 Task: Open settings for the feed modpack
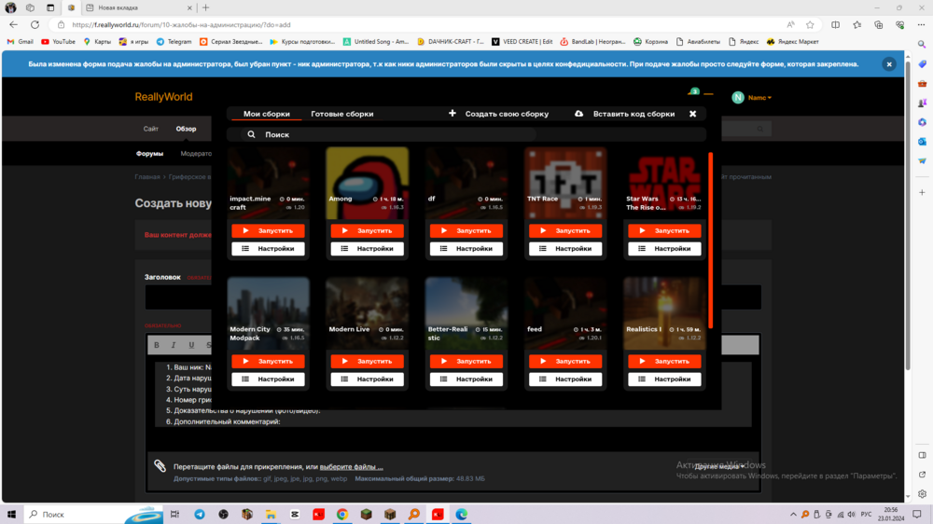(x=565, y=379)
